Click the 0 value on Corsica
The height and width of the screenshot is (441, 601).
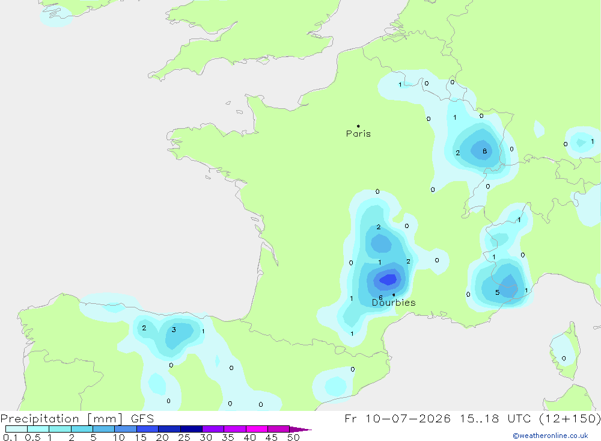[x=564, y=359]
